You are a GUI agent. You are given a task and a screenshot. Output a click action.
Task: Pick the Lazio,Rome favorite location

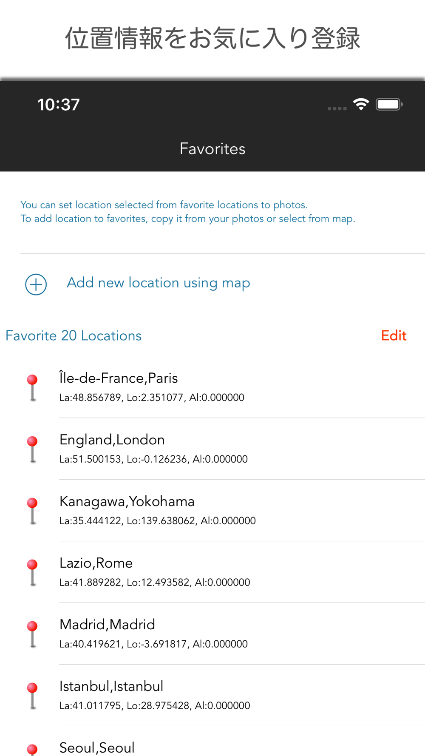coord(212,572)
